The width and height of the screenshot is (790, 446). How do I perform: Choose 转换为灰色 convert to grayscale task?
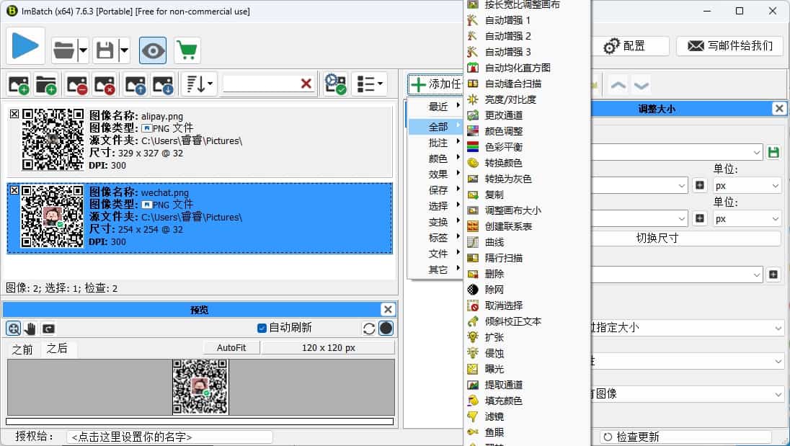526,179
